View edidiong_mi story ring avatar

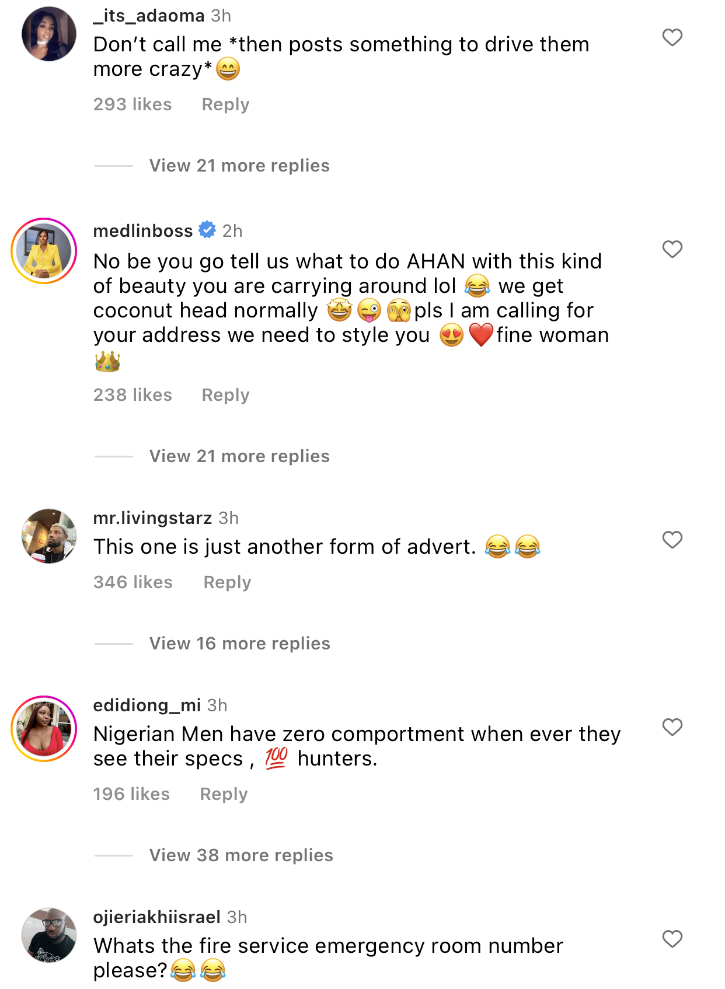tap(44, 728)
